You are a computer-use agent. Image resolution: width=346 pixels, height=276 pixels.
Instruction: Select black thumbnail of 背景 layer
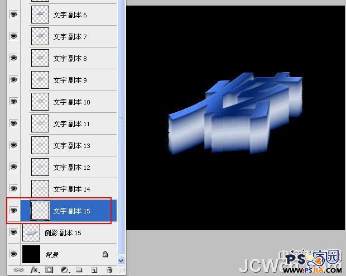click(x=31, y=254)
